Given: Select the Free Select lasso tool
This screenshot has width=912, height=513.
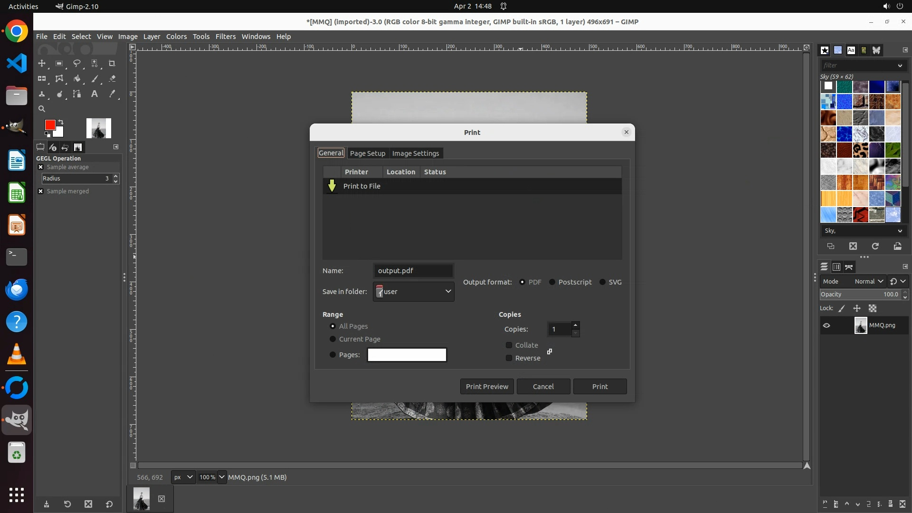Looking at the screenshot, I should (x=76, y=63).
